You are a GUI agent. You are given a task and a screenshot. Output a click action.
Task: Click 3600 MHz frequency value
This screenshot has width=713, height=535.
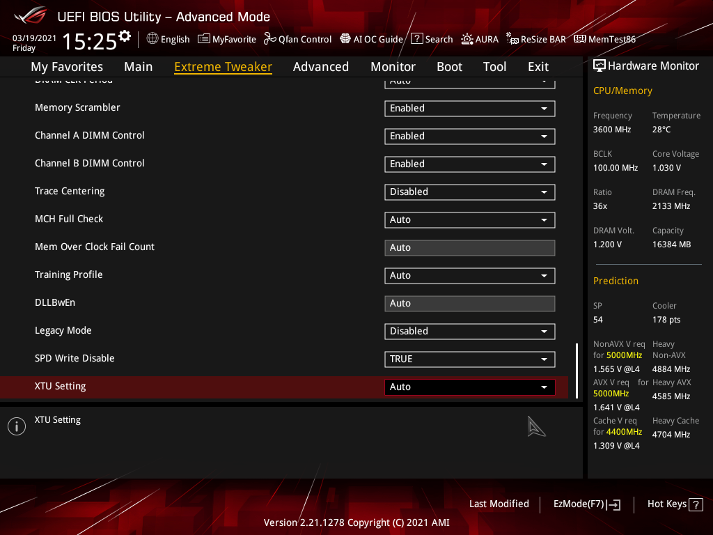coord(612,129)
